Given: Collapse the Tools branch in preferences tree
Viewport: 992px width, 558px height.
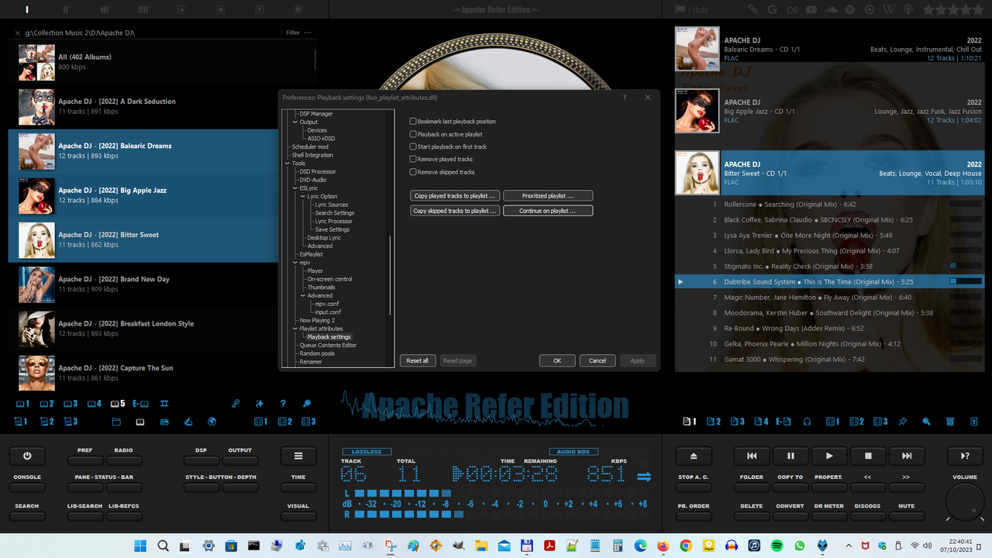Looking at the screenshot, I should click(x=287, y=163).
